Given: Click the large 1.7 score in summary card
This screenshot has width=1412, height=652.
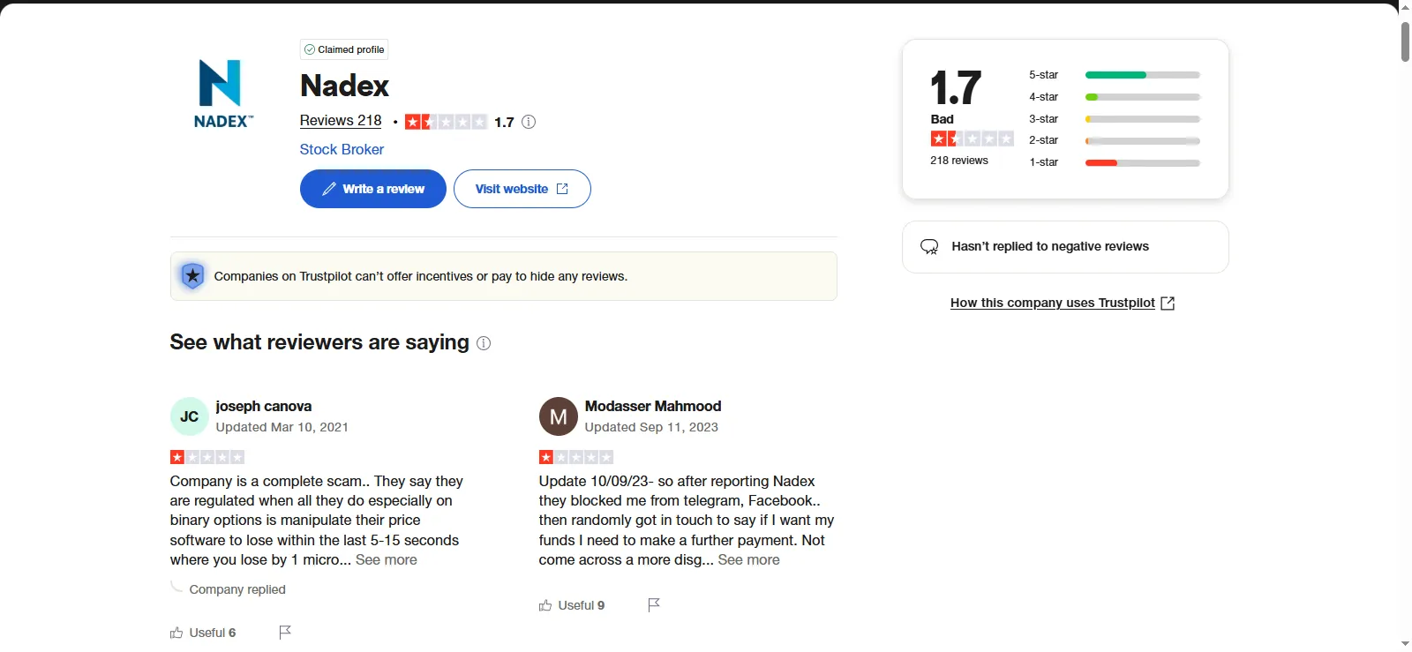Looking at the screenshot, I should click(x=956, y=87).
